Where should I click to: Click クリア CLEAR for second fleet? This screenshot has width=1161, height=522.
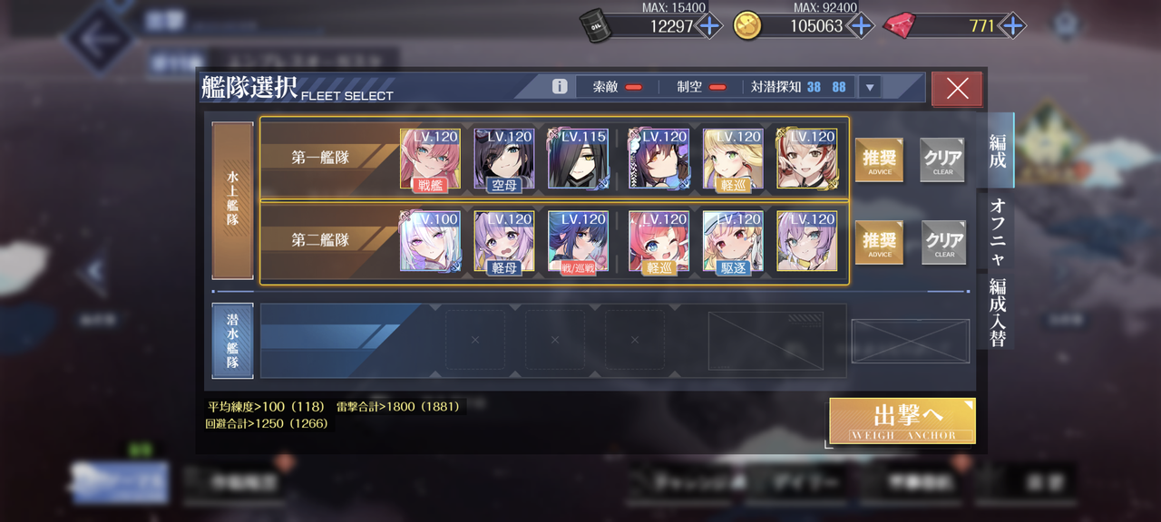944,242
